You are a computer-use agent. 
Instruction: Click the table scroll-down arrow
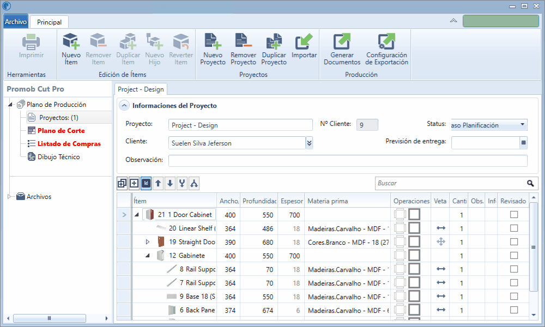[534, 315]
